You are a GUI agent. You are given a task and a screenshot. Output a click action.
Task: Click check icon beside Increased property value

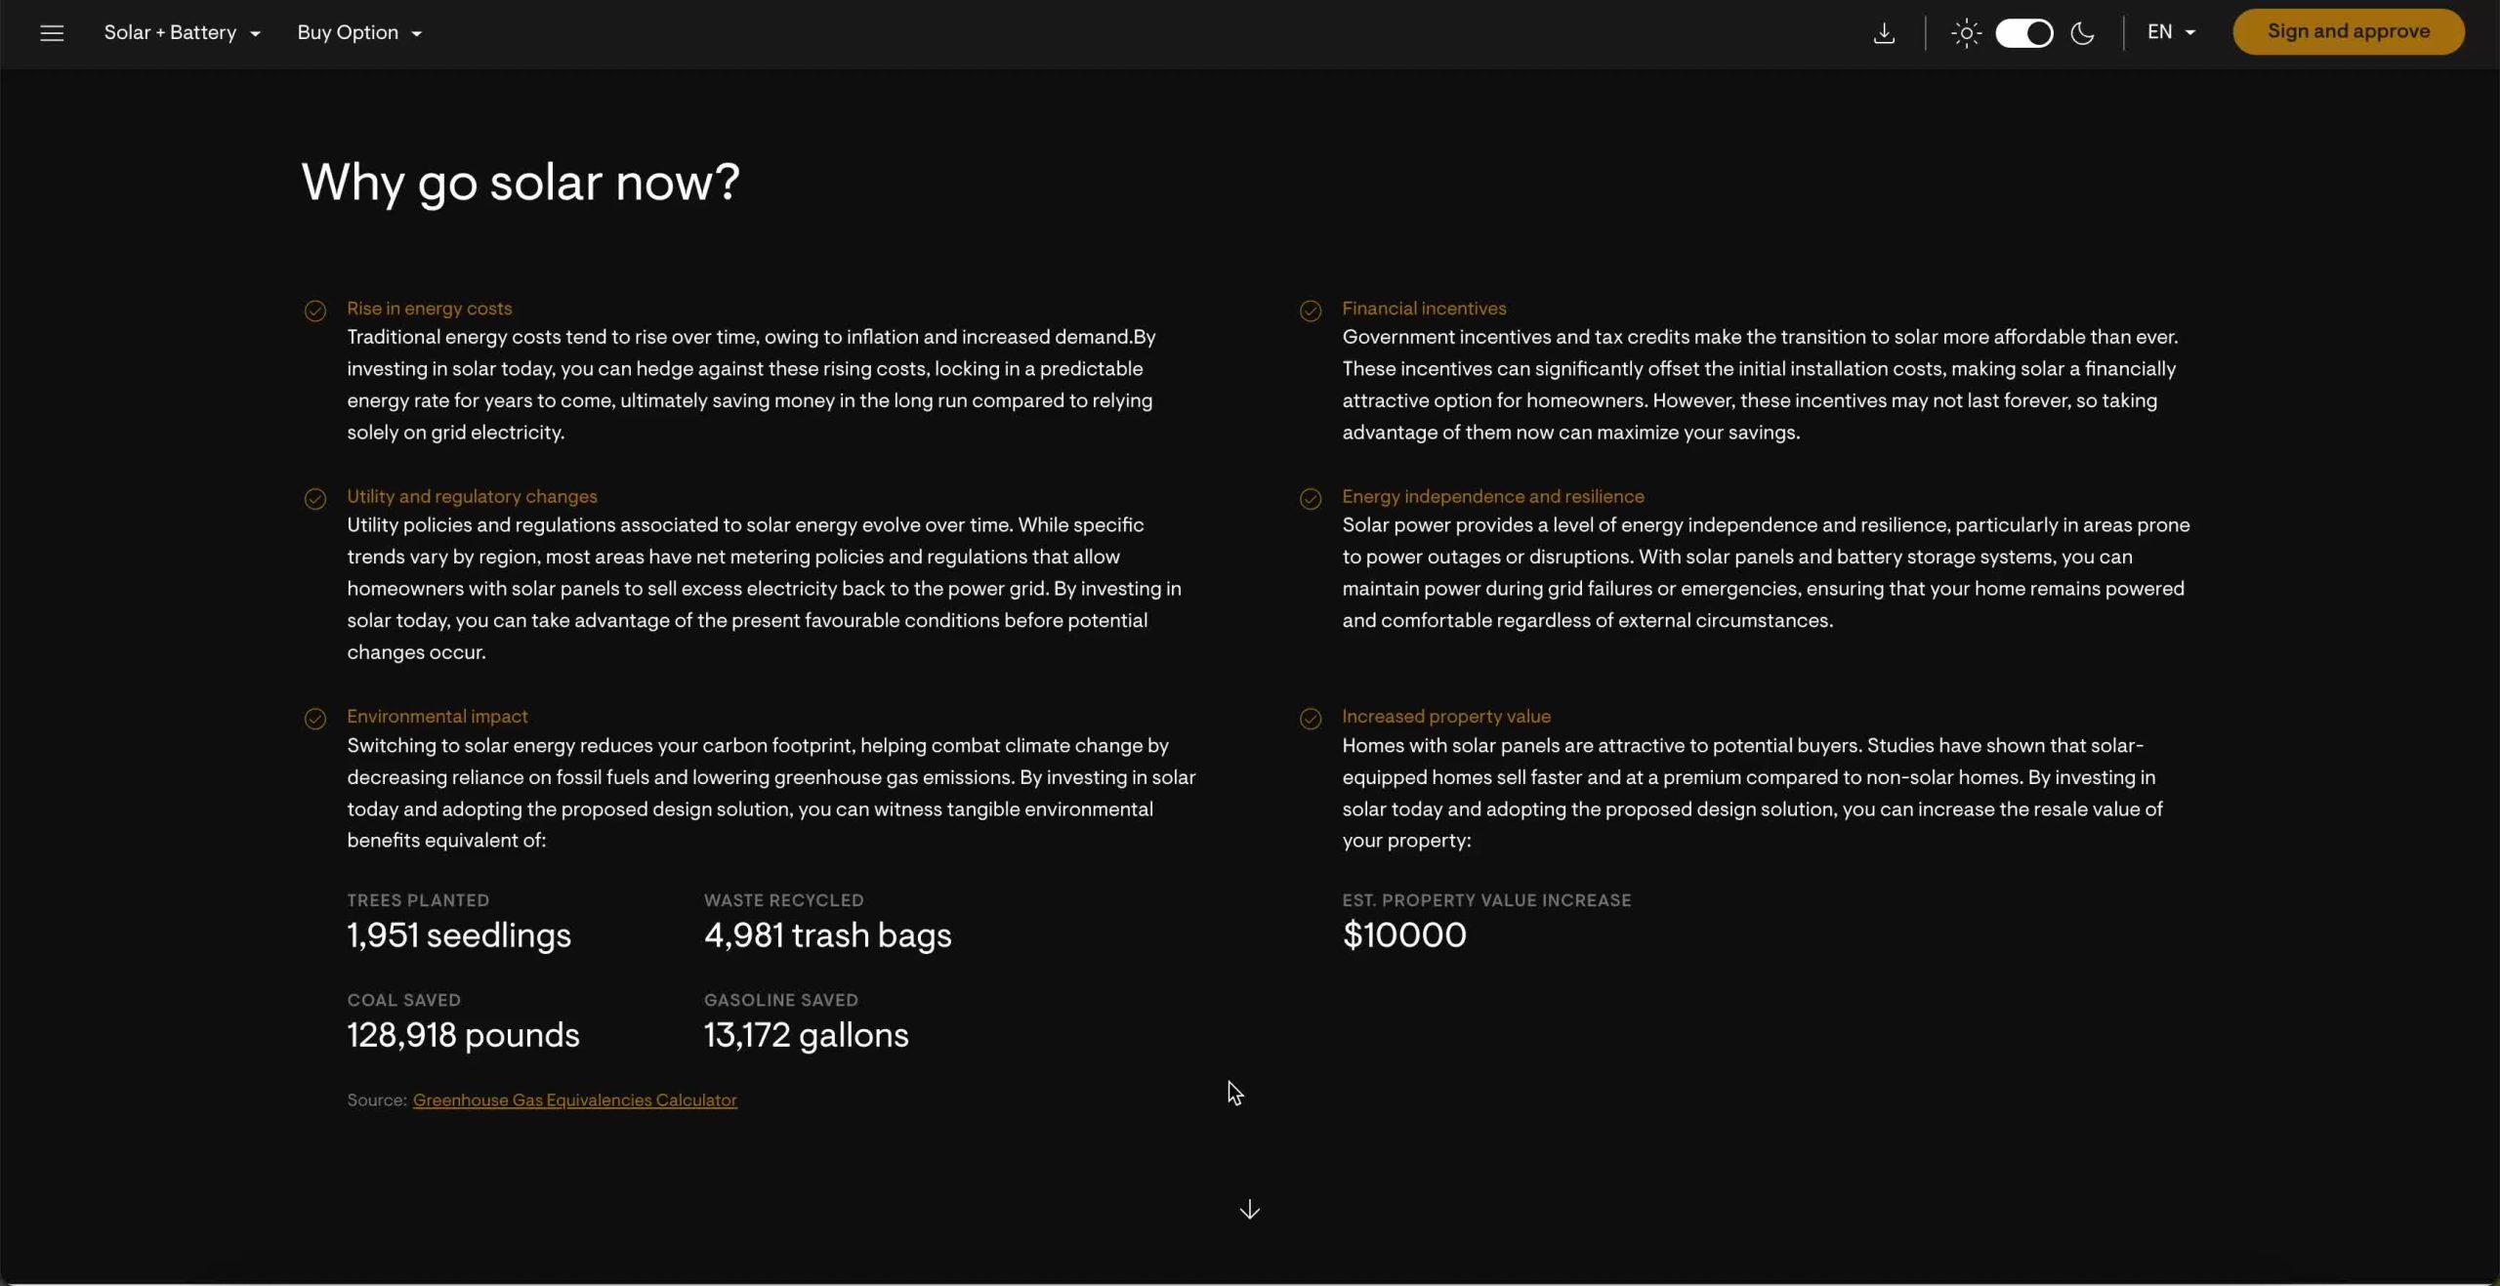[x=1311, y=719]
